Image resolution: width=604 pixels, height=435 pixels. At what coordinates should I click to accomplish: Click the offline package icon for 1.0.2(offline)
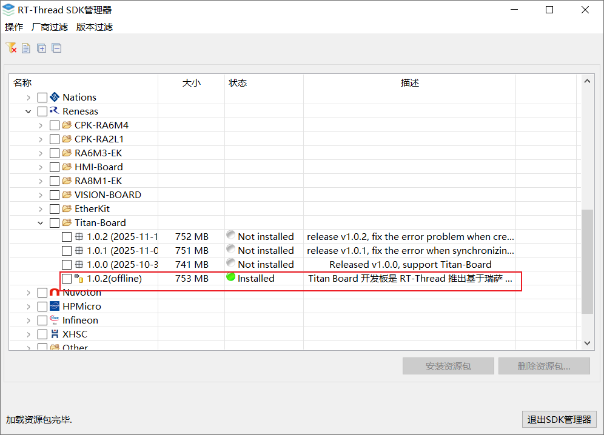coord(79,278)
